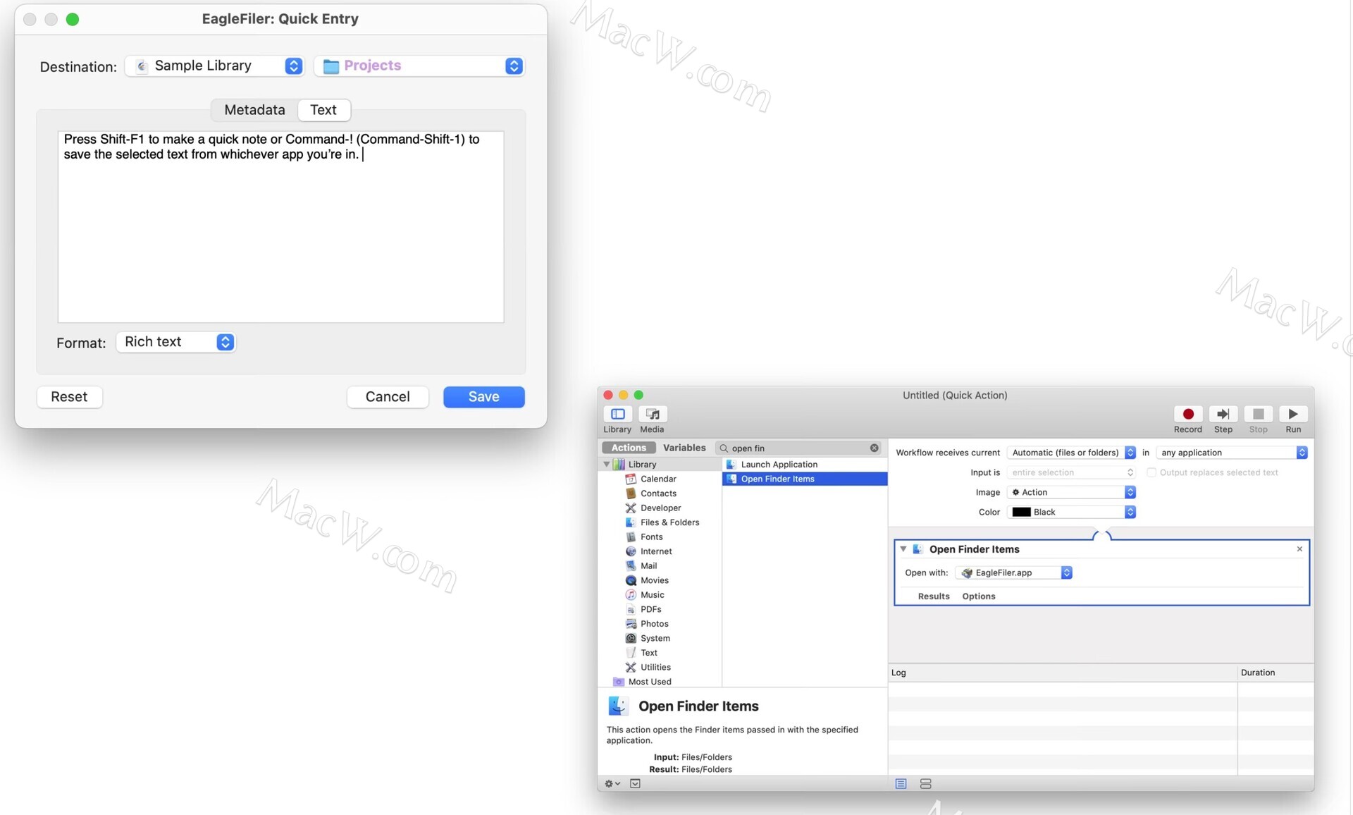This screenshot has width=1353, height=815.
Task: Open the Media browser icon
Action: (652, 415)
